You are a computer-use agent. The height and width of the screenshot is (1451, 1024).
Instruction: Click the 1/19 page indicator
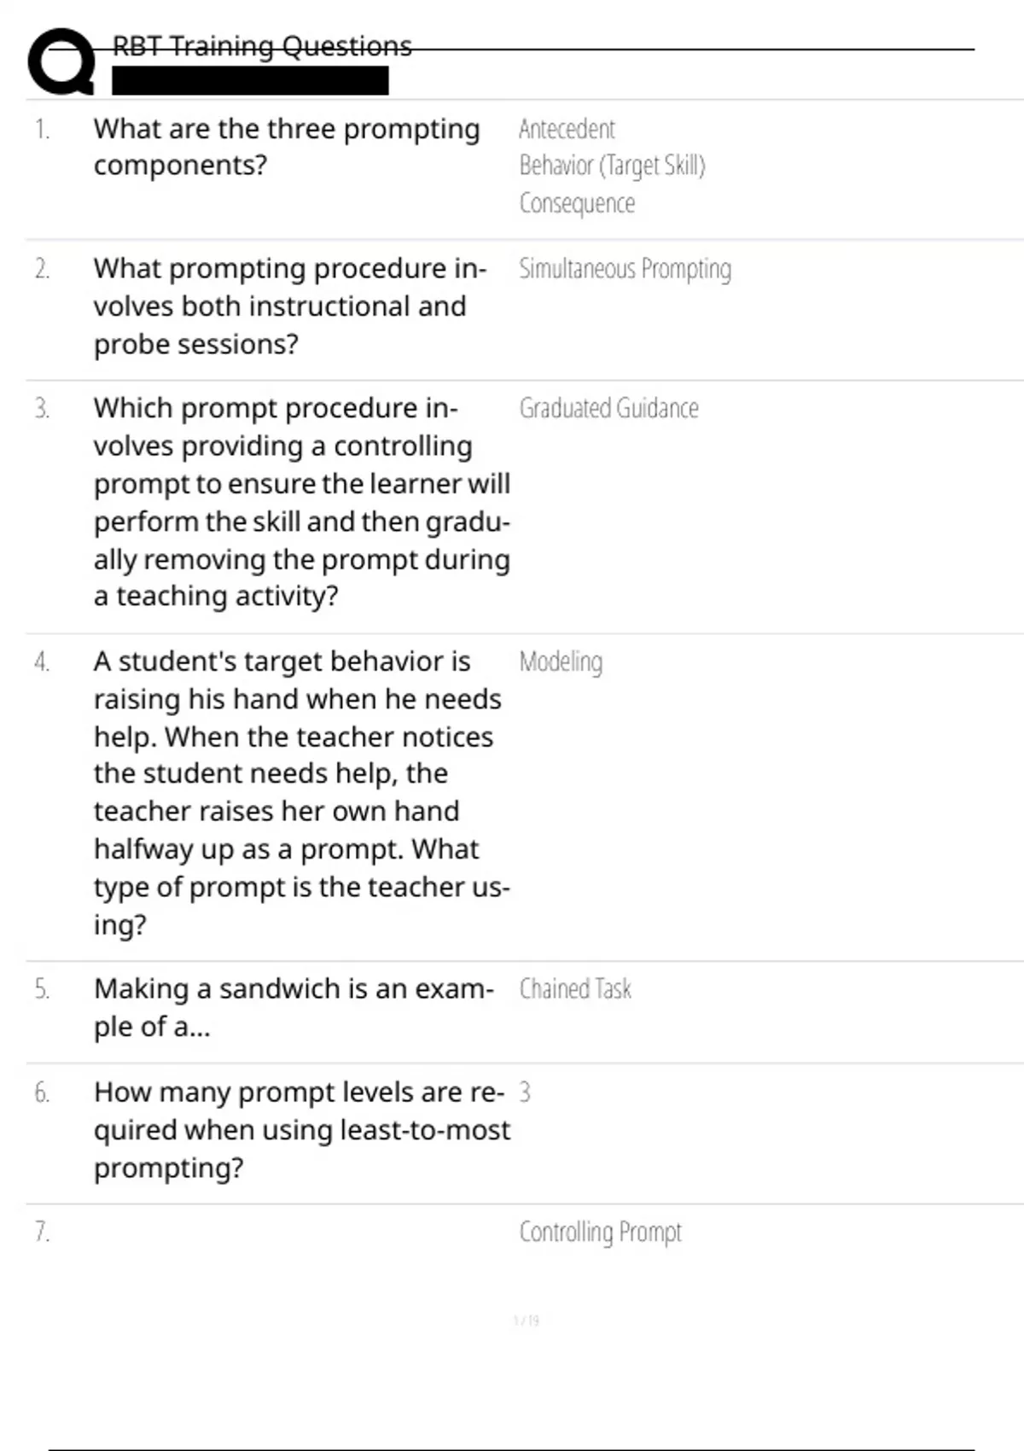click(527, 1321)
